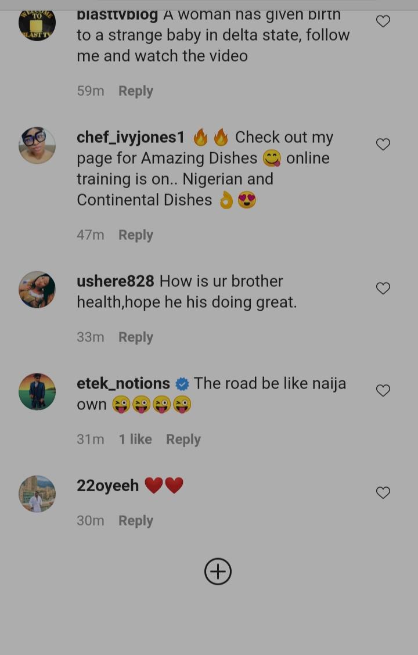The image size is (418, 655).
Task: Reply to ushere828's comment
Action: 136,337
